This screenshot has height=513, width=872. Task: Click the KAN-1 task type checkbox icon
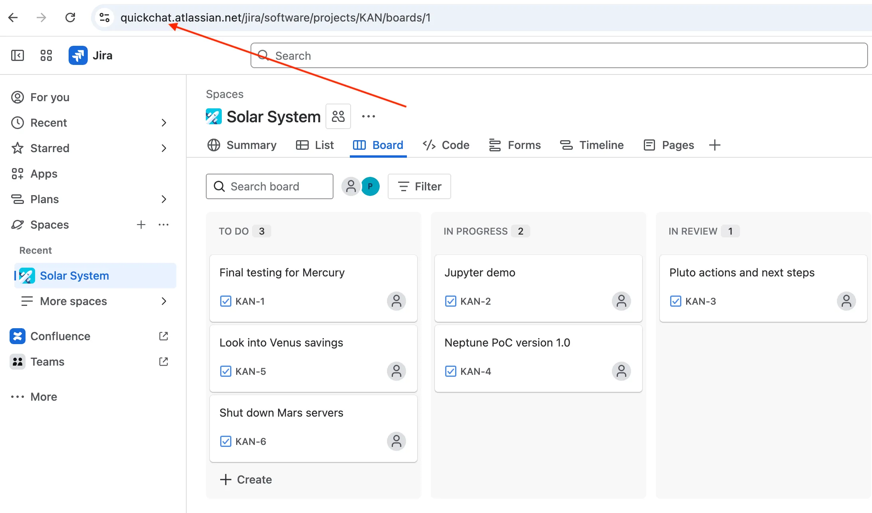tap(225, 301)
